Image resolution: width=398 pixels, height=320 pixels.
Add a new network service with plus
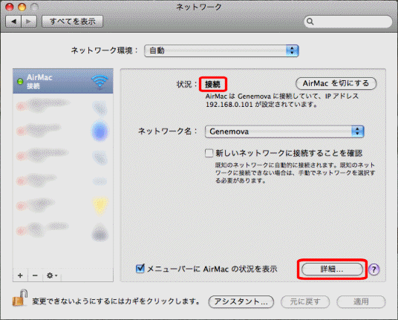[x=20, y=275]
